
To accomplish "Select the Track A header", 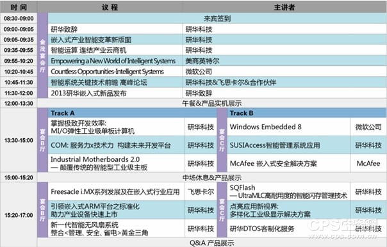I will [132, 113].
